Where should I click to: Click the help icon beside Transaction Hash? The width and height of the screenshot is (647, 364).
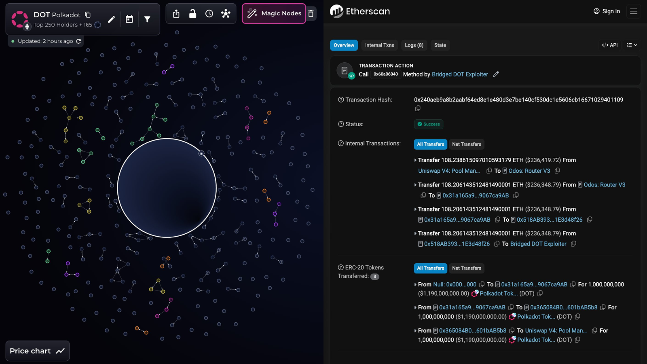coord(341,100)
